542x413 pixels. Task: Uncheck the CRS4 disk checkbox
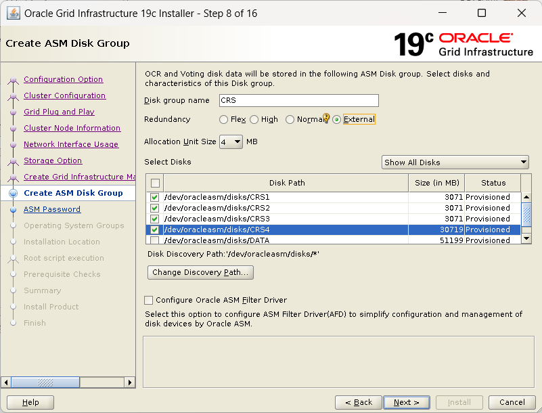point(154,230)
